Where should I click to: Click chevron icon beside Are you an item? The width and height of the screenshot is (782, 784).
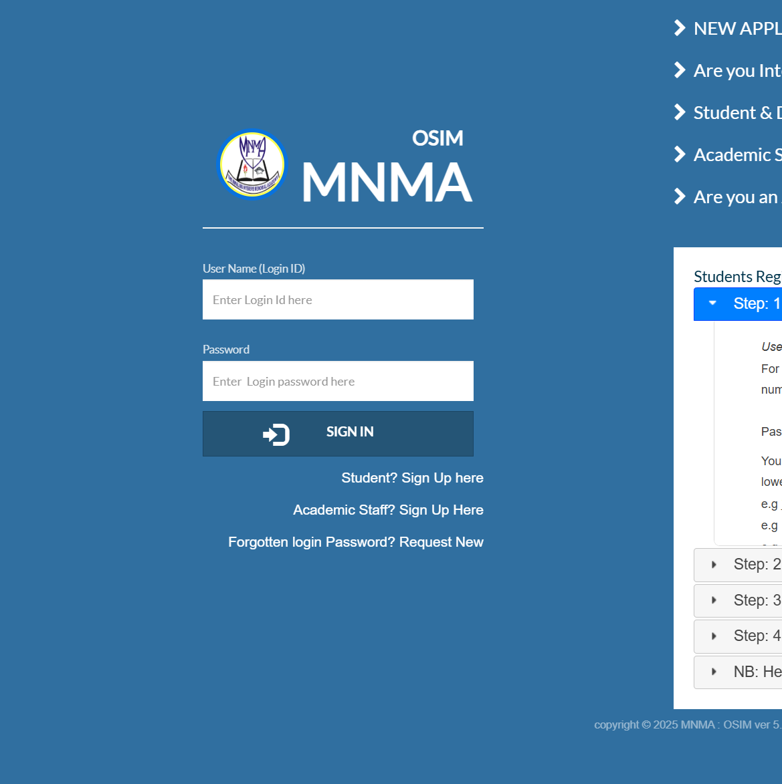tap(680, 197)
